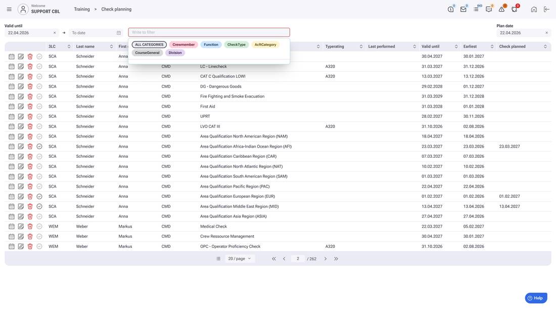Toggle the check circle for Medical Check row
556x313 pixels.
click(39, 227)
